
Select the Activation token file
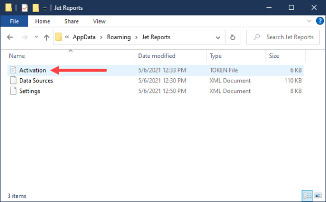(32, 70)
